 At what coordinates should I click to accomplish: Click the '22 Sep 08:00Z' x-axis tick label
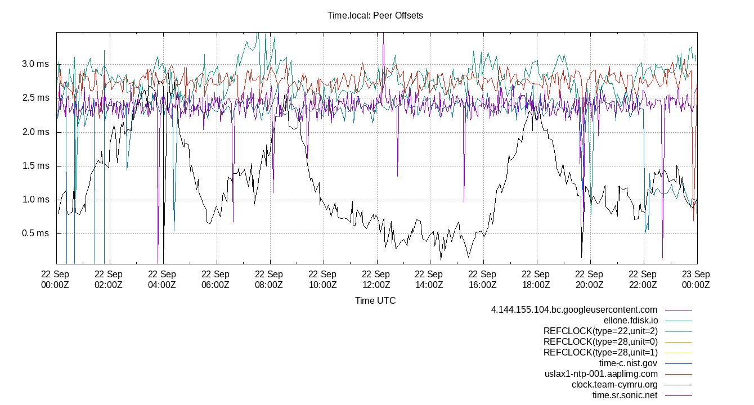tap(268, 280)
